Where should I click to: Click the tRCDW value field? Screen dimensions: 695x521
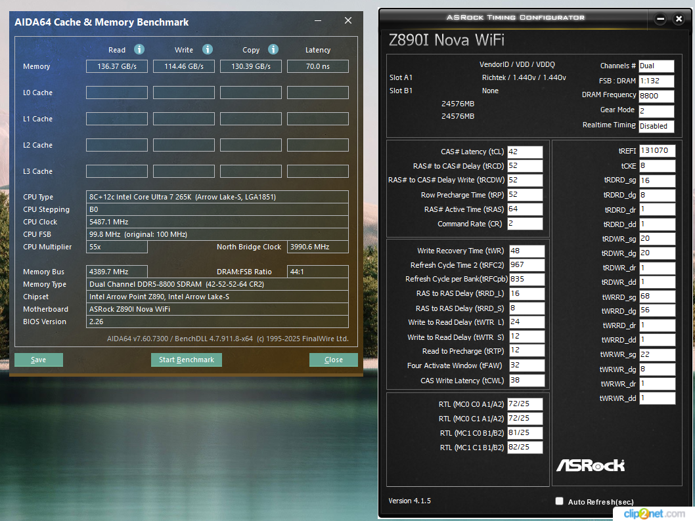525,180
